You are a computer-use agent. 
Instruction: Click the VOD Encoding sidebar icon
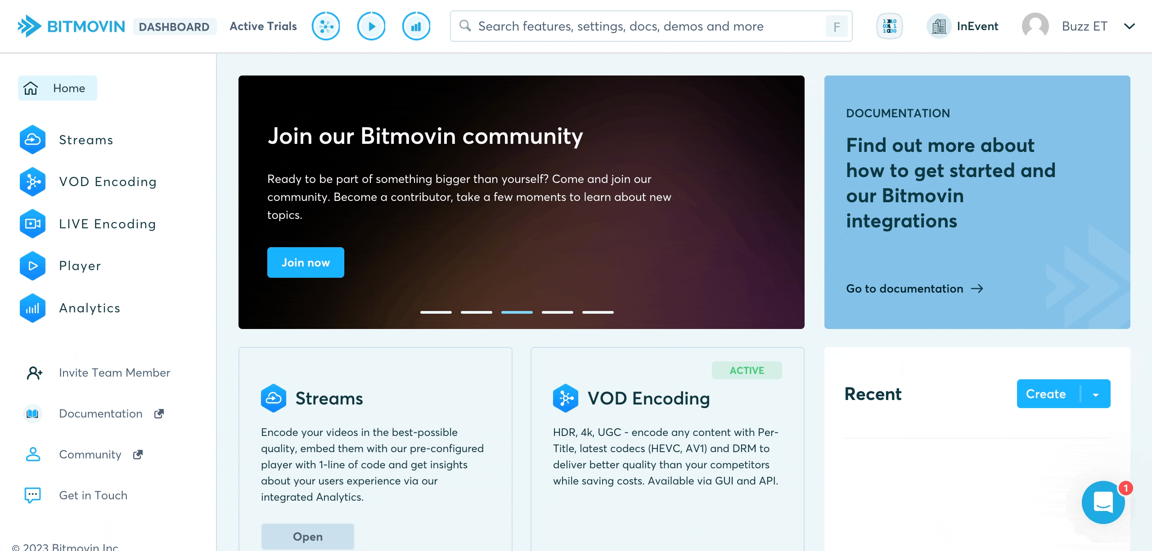[x=32, y=181]
